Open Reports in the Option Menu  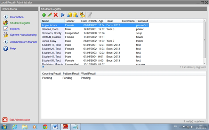15,29
